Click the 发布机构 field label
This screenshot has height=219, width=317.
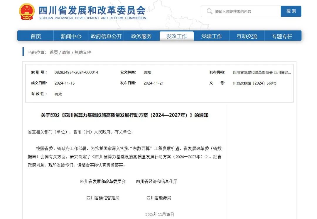(217, 72)
